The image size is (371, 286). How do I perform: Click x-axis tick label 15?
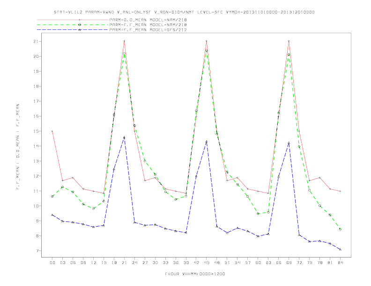104,263
